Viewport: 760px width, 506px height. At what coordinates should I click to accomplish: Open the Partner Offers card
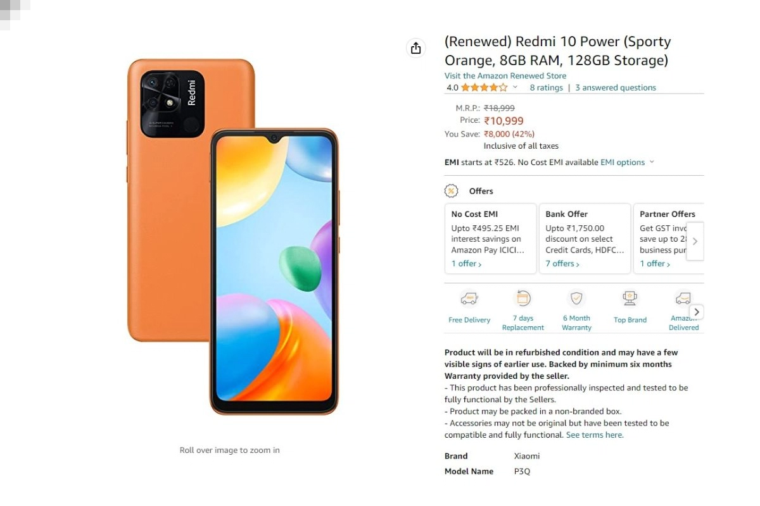[x=669, y=238]
